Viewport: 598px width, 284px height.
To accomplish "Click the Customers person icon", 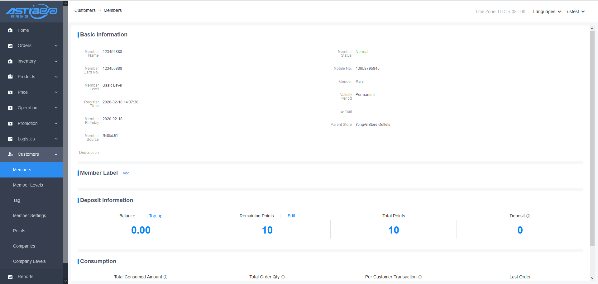I will [x=10, y=154].
